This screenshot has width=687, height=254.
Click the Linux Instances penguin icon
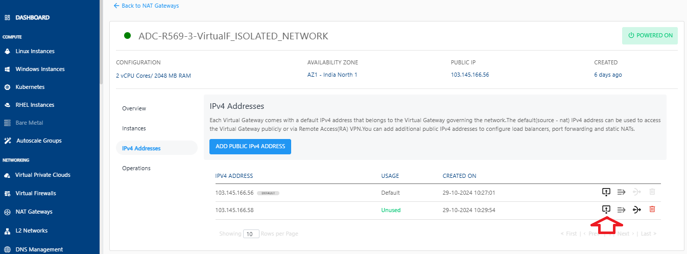click(7, 51)
